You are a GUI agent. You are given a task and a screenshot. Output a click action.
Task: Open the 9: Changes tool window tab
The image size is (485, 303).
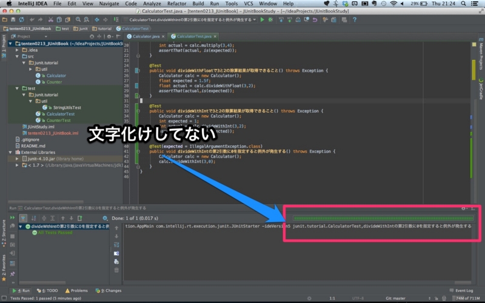click(x=109, y=291)
